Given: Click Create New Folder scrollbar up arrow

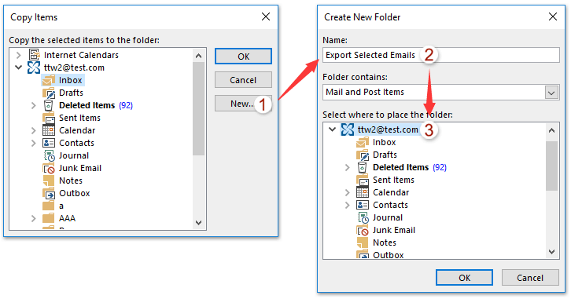Looking at the screenshot, I should [x=551, y=130].
